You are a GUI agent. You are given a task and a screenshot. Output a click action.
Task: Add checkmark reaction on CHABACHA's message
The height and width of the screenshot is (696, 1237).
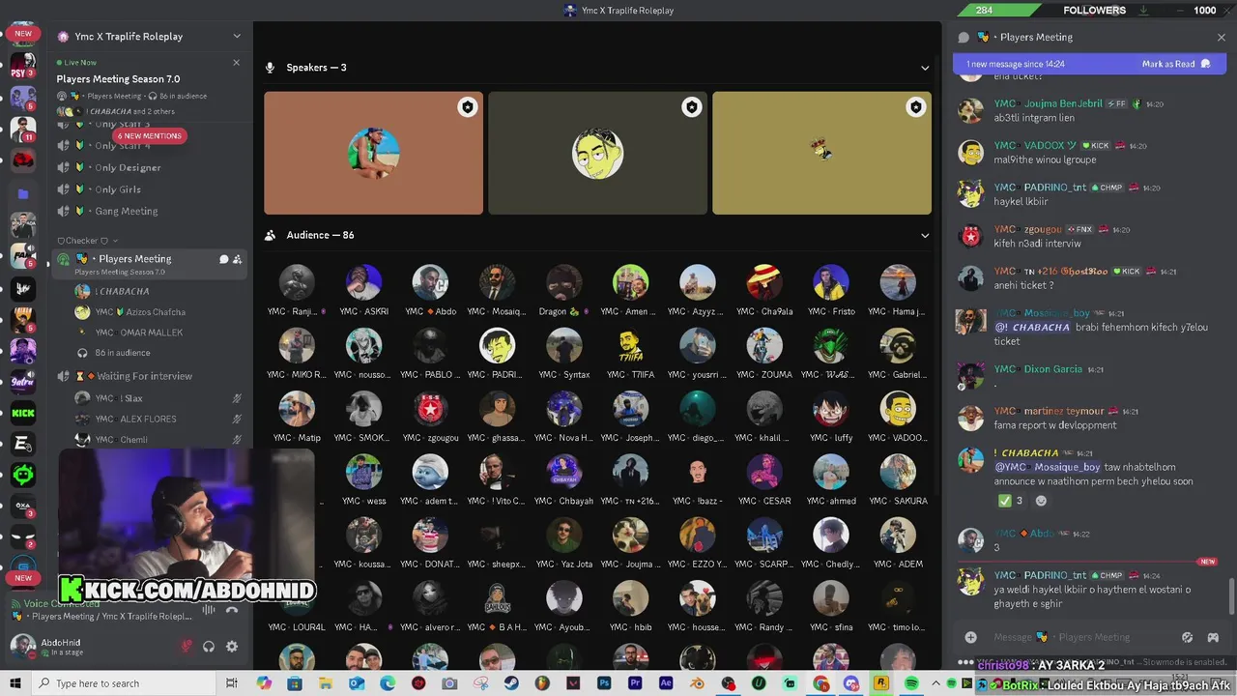click(1010, 501)
